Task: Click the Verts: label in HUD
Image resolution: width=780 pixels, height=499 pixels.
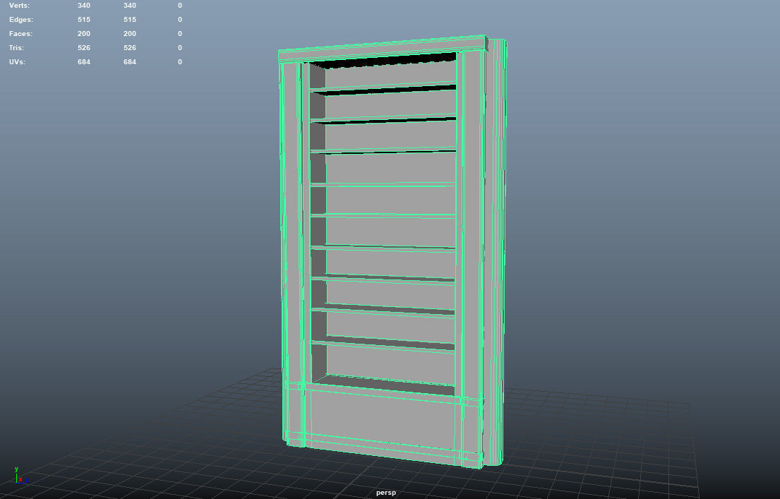Action: pos(19,6)
